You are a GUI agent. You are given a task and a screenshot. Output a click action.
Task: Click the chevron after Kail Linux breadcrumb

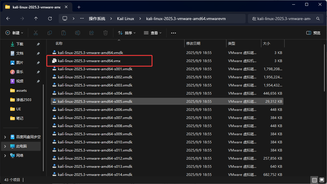[x=140, y=19]
